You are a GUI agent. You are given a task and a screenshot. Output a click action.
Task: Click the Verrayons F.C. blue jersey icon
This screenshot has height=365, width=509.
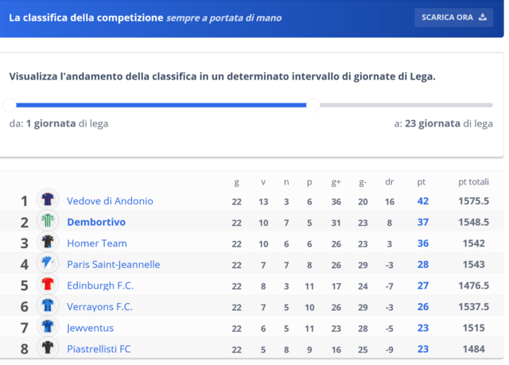48,305
